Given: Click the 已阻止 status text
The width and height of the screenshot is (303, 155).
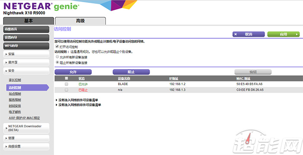Looking at the screenshot, I should [83, 90].
